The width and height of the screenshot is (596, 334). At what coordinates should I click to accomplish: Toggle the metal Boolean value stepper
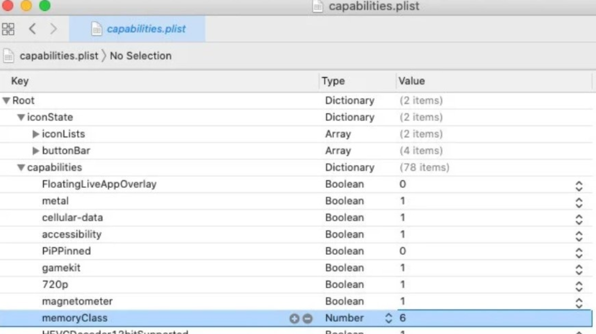tap(579, 201)
